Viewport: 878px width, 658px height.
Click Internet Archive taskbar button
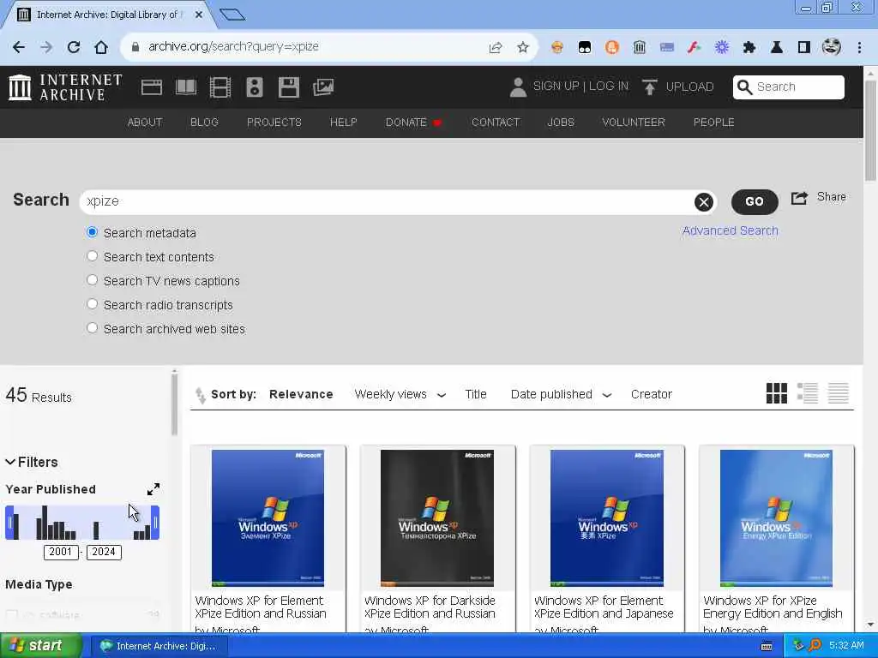158,646
